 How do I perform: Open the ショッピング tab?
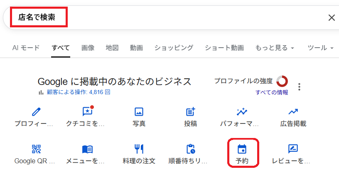(174, 48)
